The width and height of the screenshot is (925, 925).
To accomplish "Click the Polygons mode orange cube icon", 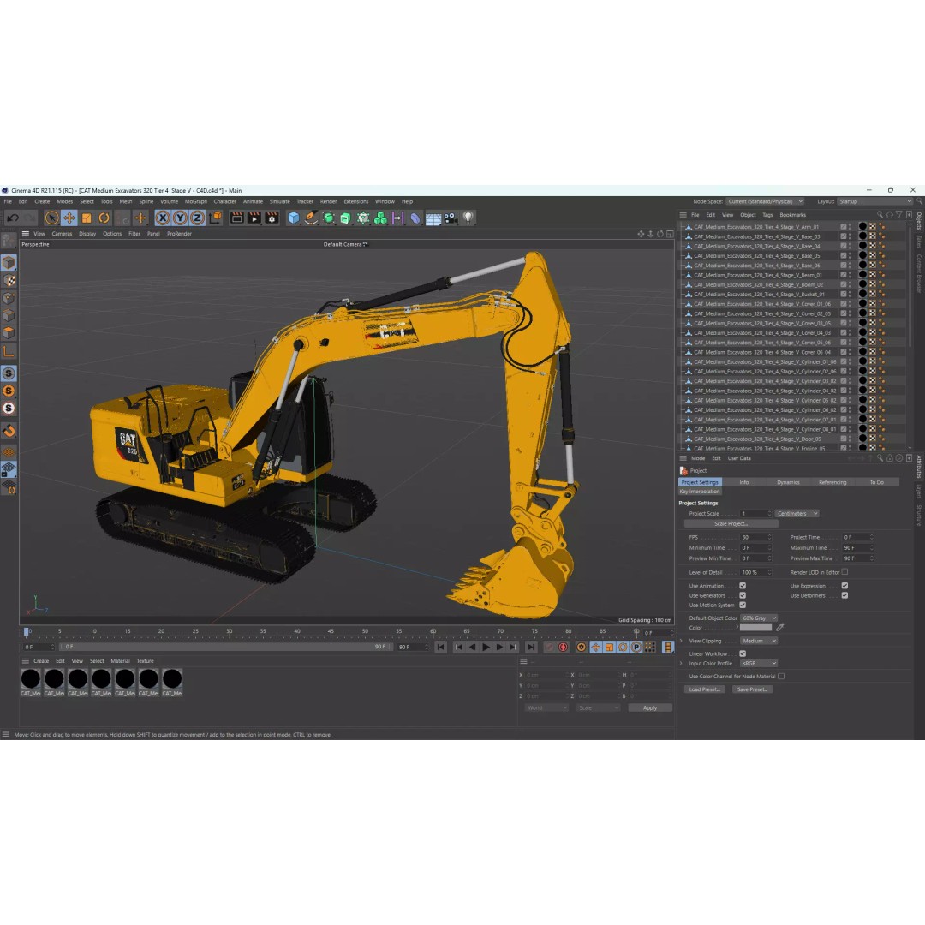I will [9, 333].
